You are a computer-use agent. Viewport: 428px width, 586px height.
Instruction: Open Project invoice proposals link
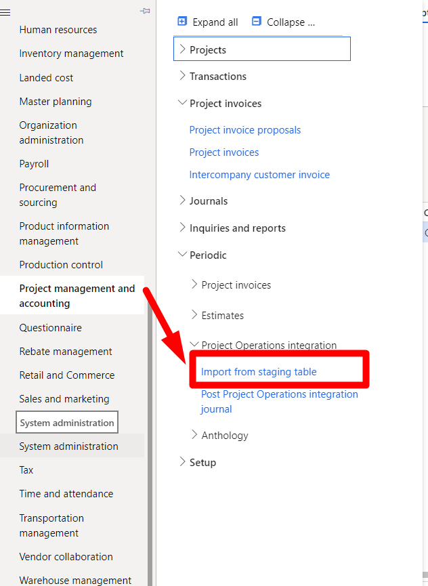(x=244, y=130)
